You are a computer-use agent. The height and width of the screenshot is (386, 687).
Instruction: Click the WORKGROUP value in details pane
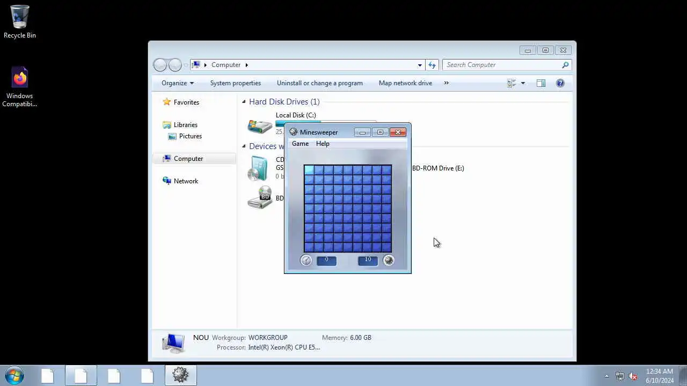coord(268,338)
